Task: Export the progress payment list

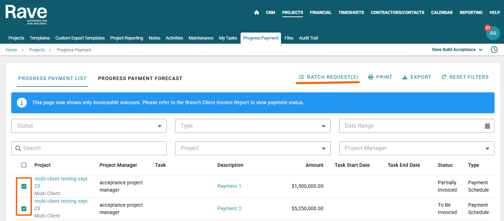Action: (x=417, y=77)
